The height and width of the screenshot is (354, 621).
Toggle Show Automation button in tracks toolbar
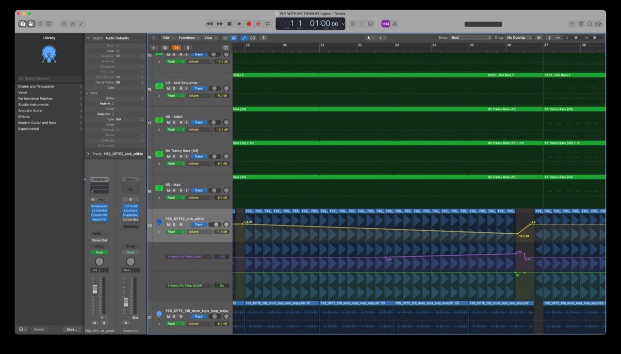coord(244,38)
